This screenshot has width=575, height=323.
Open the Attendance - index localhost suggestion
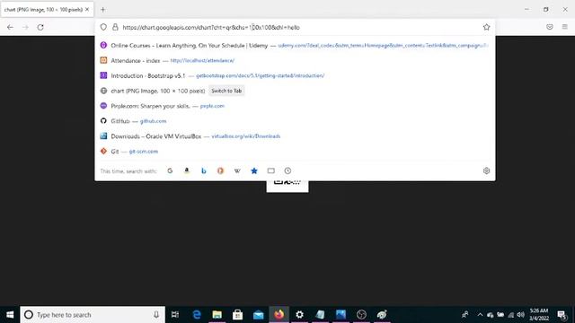click(295, 60)
